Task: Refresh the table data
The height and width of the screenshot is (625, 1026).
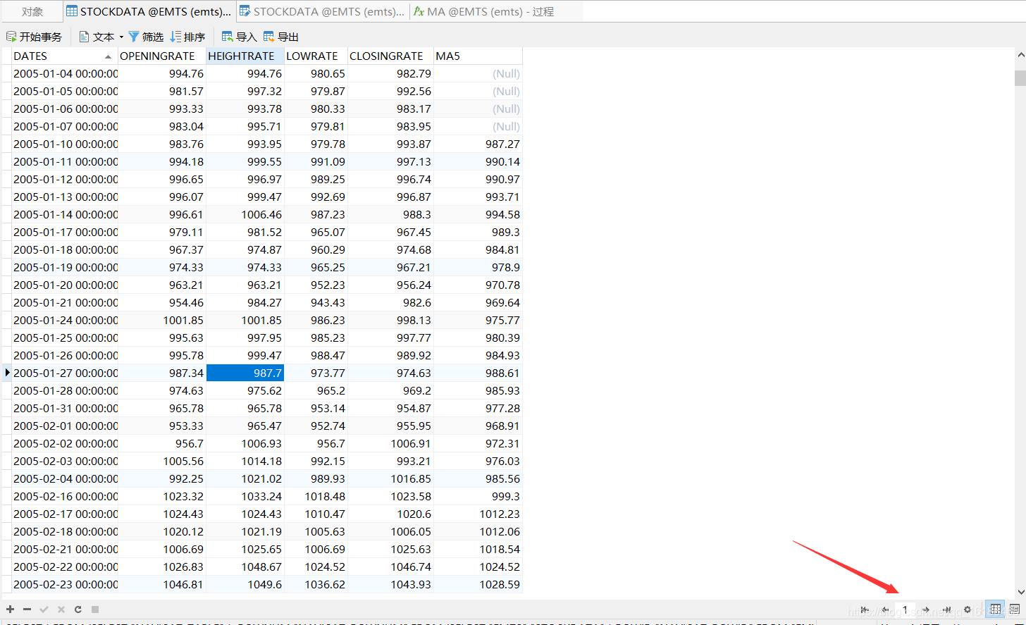Action: tap(78, 609)
